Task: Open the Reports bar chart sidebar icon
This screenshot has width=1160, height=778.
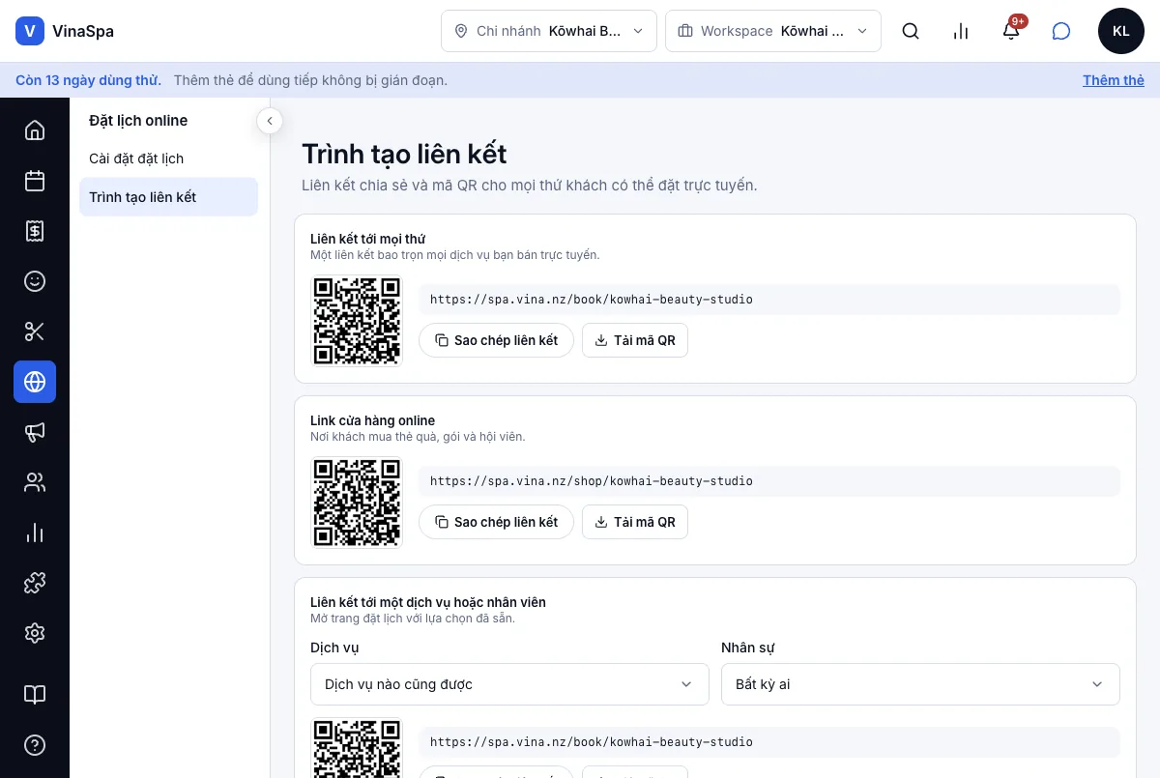Action: click(x=35, y=532)
